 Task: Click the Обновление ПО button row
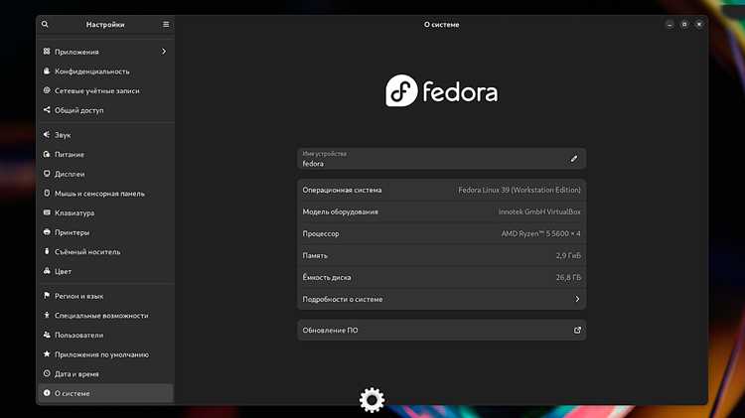[x=441, y=330]
